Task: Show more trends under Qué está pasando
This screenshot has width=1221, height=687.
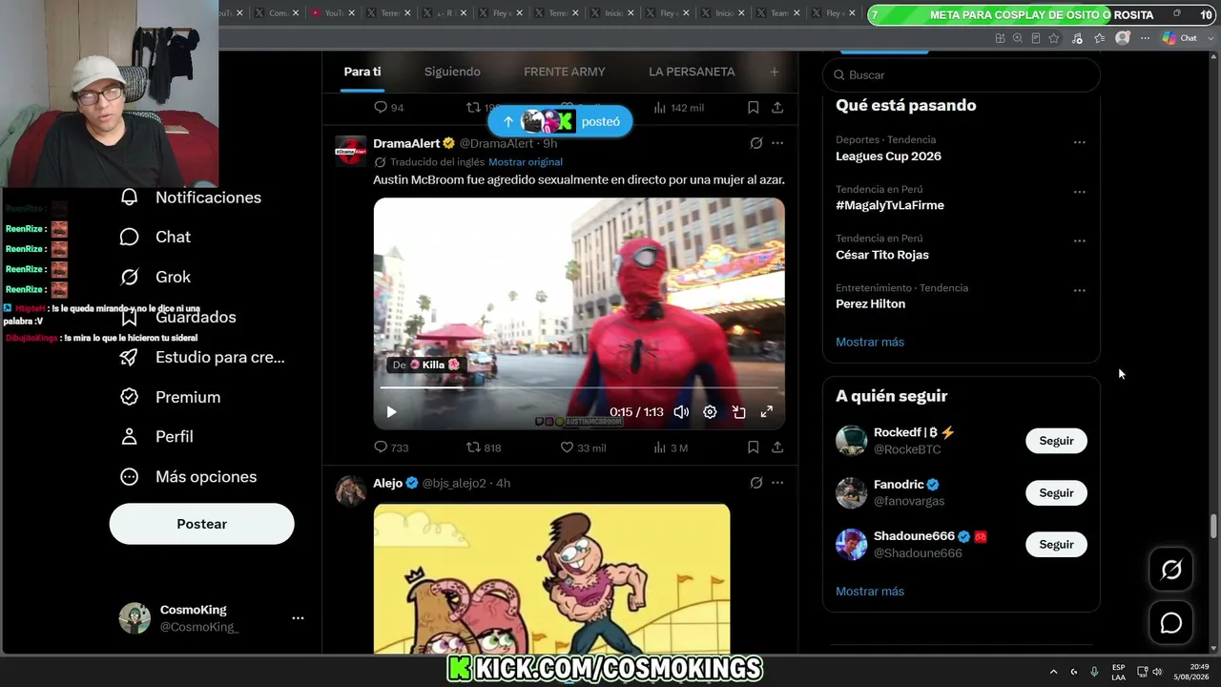Action: (870, 342)
